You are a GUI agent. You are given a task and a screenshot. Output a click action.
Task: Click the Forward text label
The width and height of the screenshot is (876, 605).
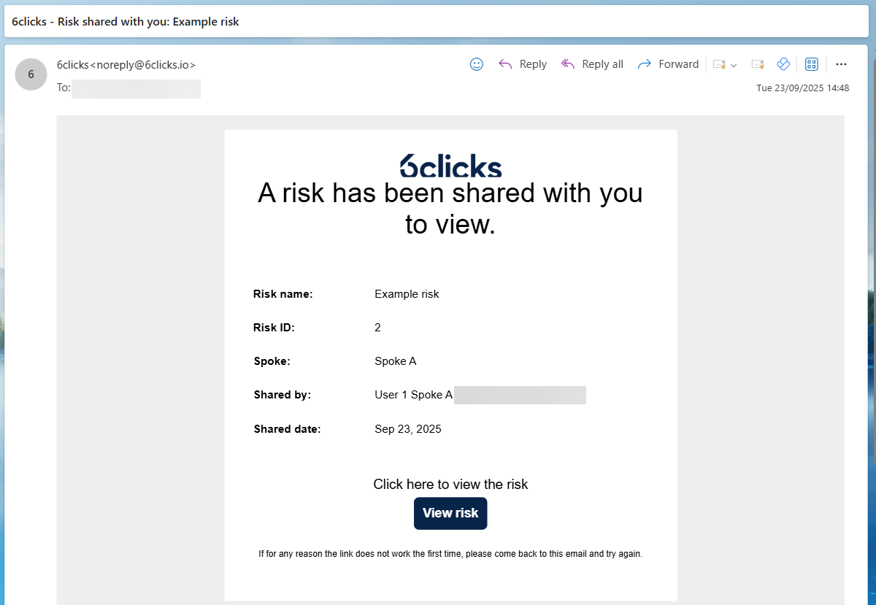(x=679, y=64)
